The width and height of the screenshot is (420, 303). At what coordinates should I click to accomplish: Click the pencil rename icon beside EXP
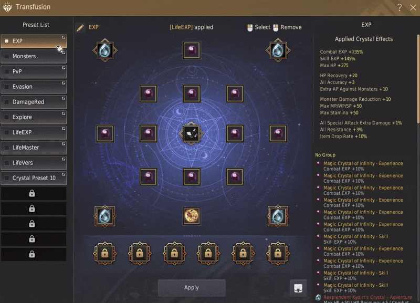[80, 28]
